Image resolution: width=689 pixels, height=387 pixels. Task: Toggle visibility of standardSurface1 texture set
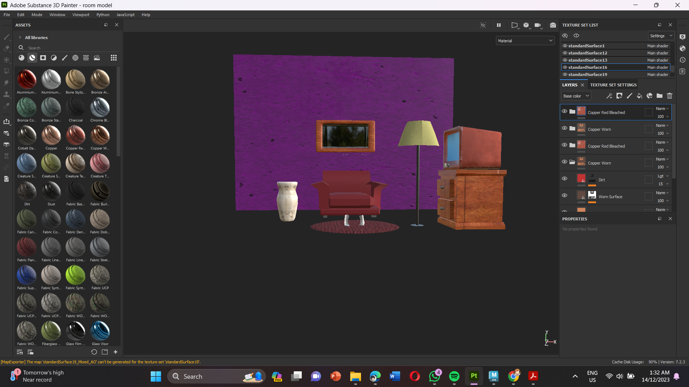tap(564, 46)
